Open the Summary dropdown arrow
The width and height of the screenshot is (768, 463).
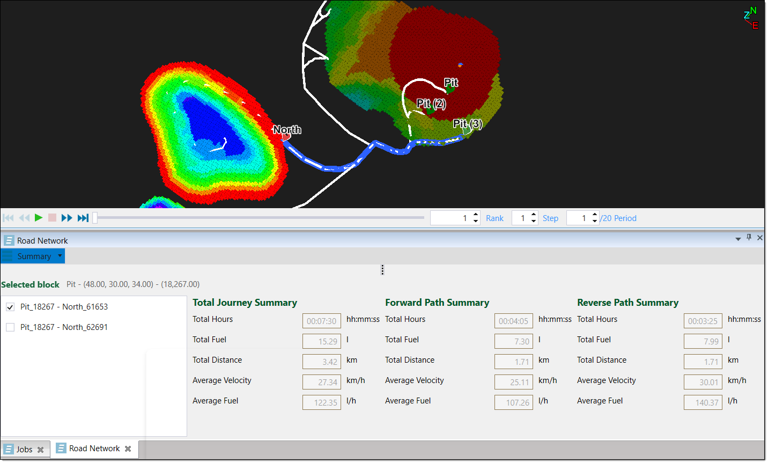click(60, 256)
